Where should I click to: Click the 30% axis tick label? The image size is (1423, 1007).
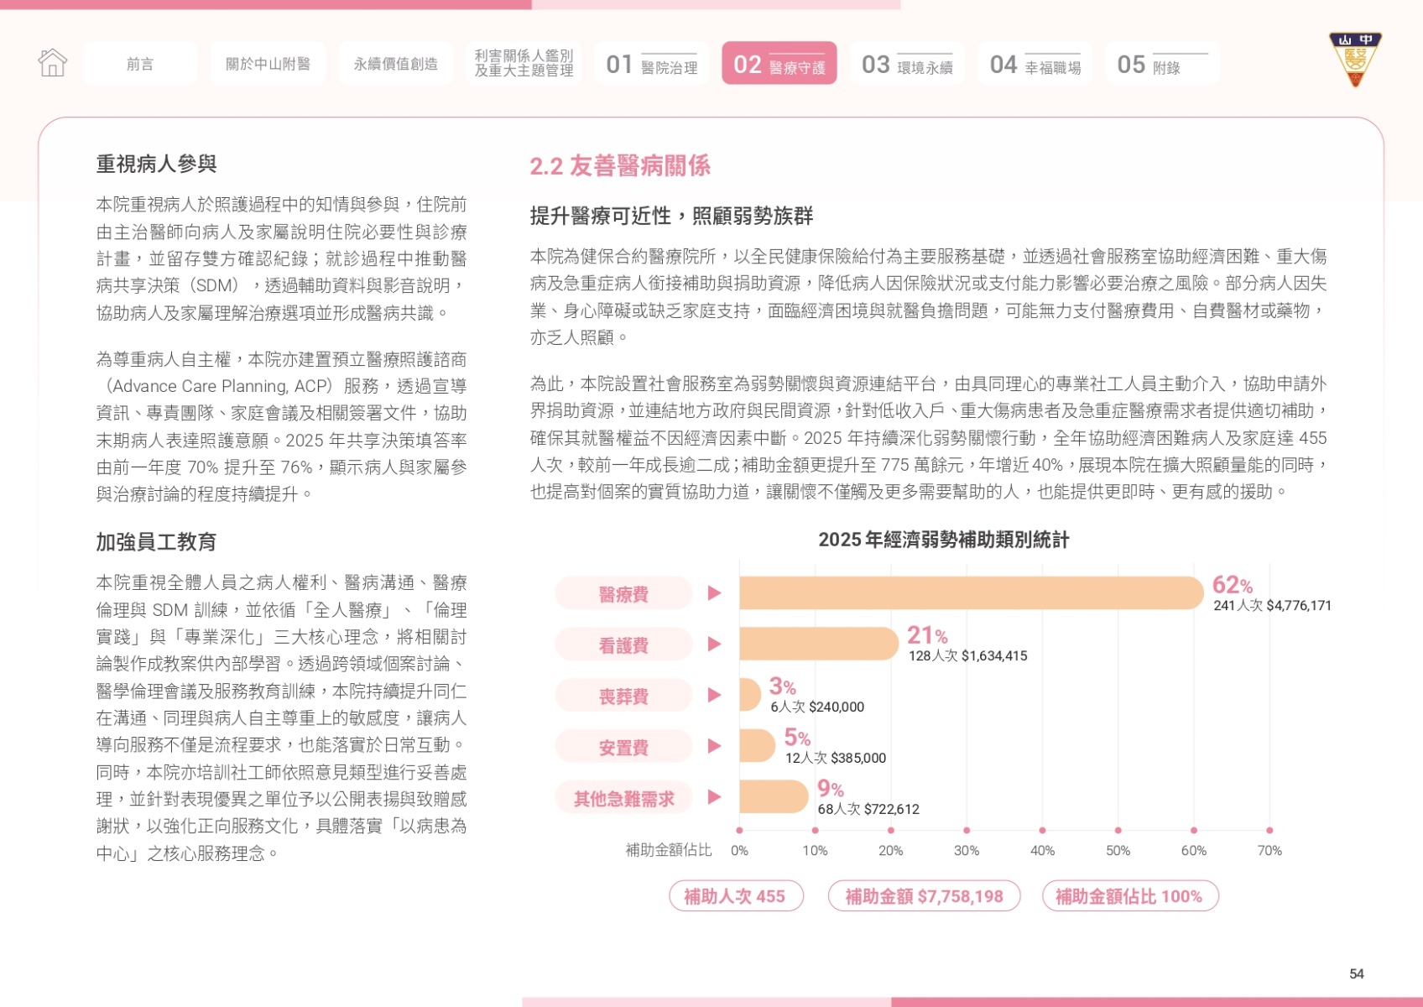click(x=967, y=850)
